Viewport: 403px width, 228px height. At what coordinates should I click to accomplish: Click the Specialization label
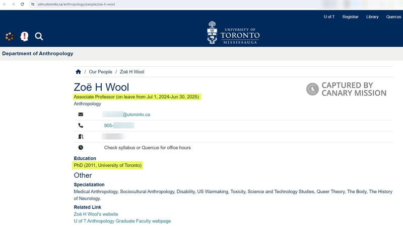tap(89, 185)
